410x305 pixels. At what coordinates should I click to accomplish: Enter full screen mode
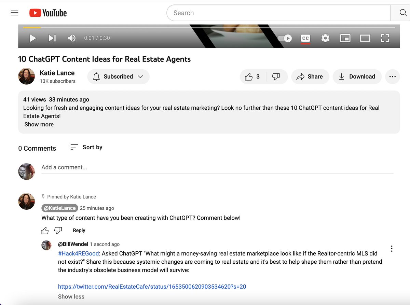[385, 38]
